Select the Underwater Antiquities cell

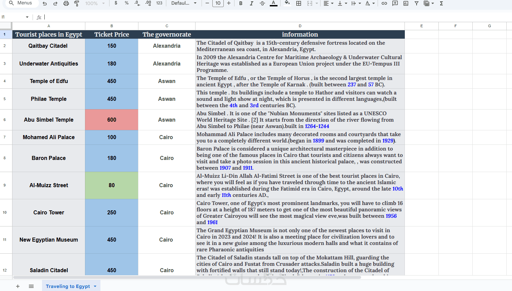tap(49, 64)
